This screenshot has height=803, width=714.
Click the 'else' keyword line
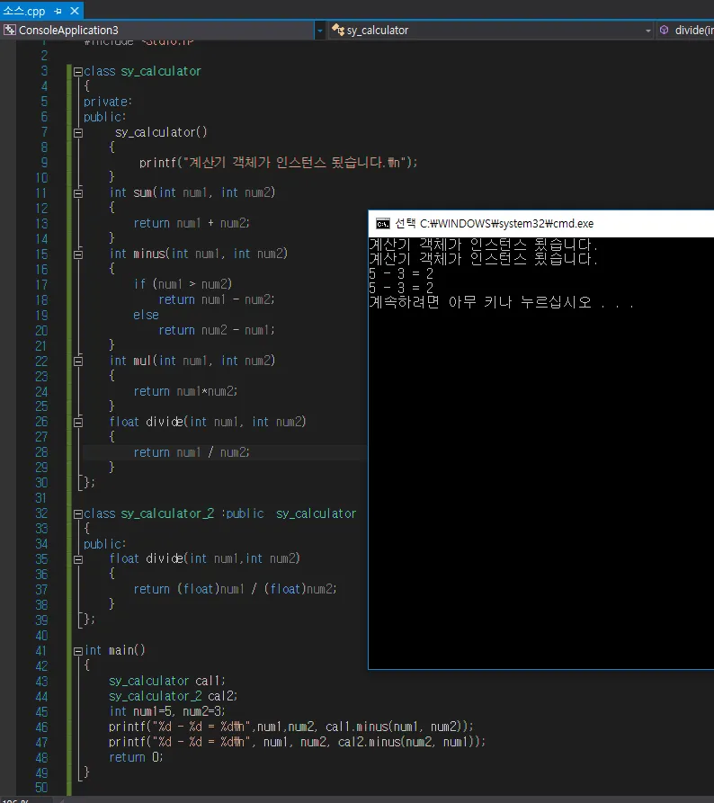pos(146,315)
